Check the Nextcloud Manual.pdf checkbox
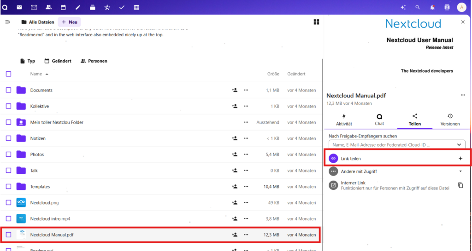This screenshot has height=251, width=472. point(8,235)
